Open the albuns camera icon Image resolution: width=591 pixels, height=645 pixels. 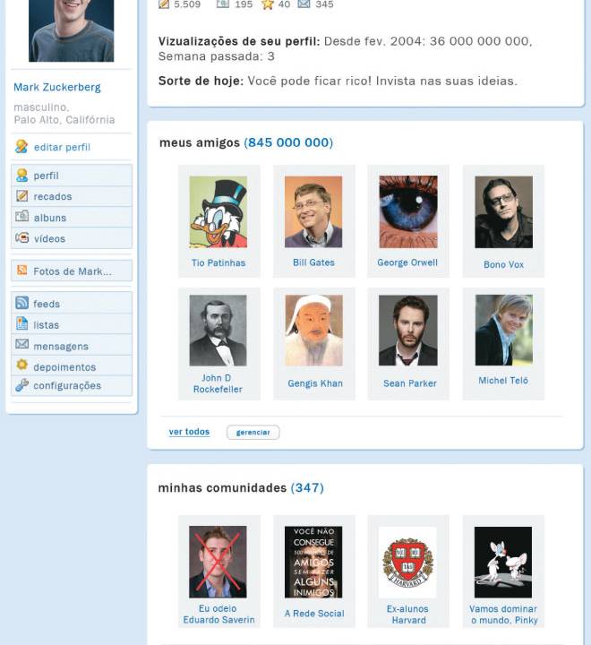tap(21, 216)
